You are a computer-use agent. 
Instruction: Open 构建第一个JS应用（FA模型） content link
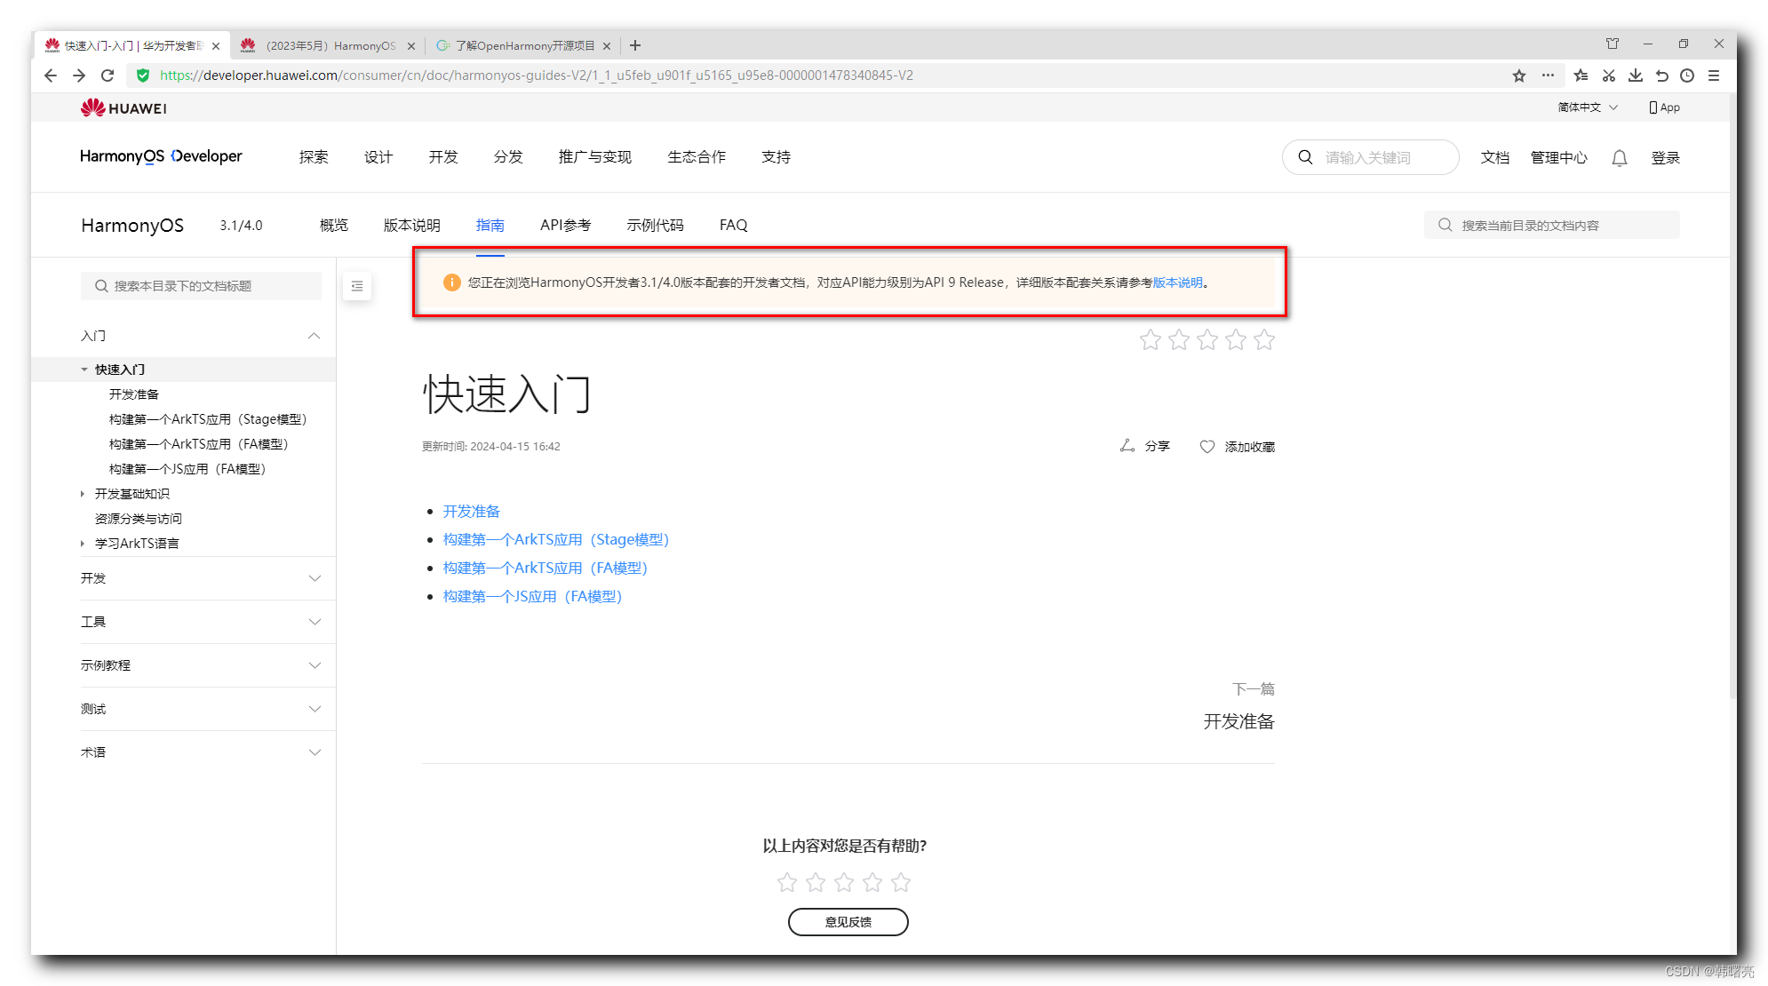coord(533,597)
